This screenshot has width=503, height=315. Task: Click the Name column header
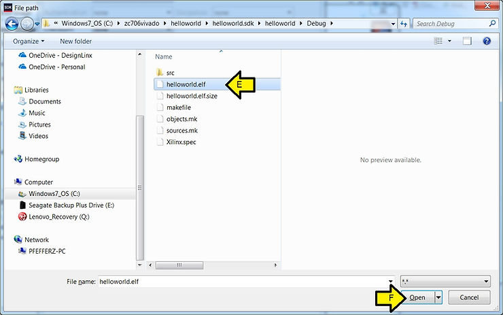click(x=164, y=57)
